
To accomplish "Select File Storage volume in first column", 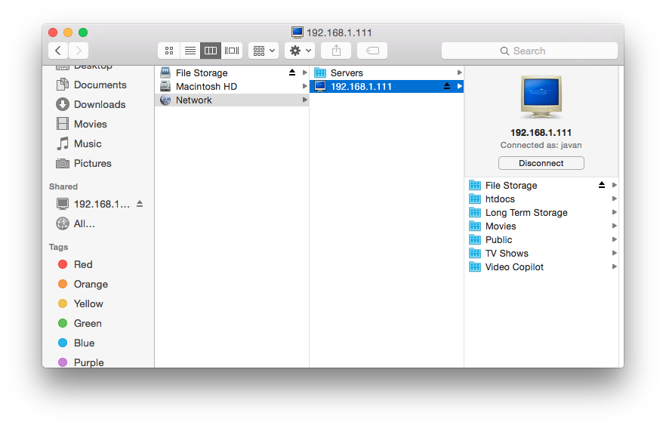I will point(232,73).
